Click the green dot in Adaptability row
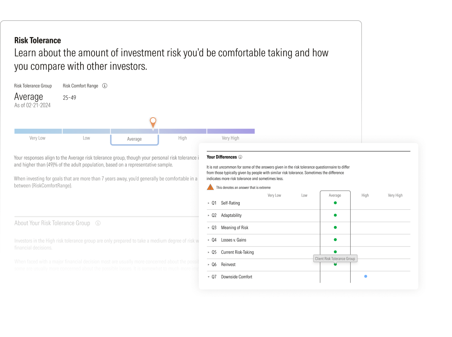452x337 pixels. 335,215
